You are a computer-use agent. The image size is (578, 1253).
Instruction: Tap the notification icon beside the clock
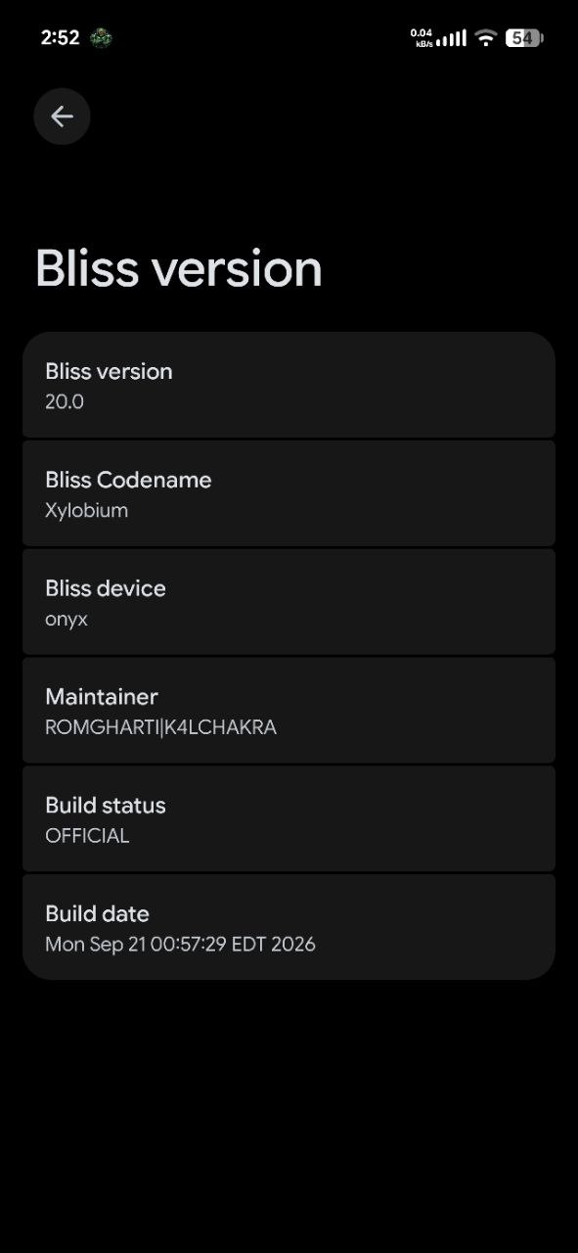coord(101,38)
